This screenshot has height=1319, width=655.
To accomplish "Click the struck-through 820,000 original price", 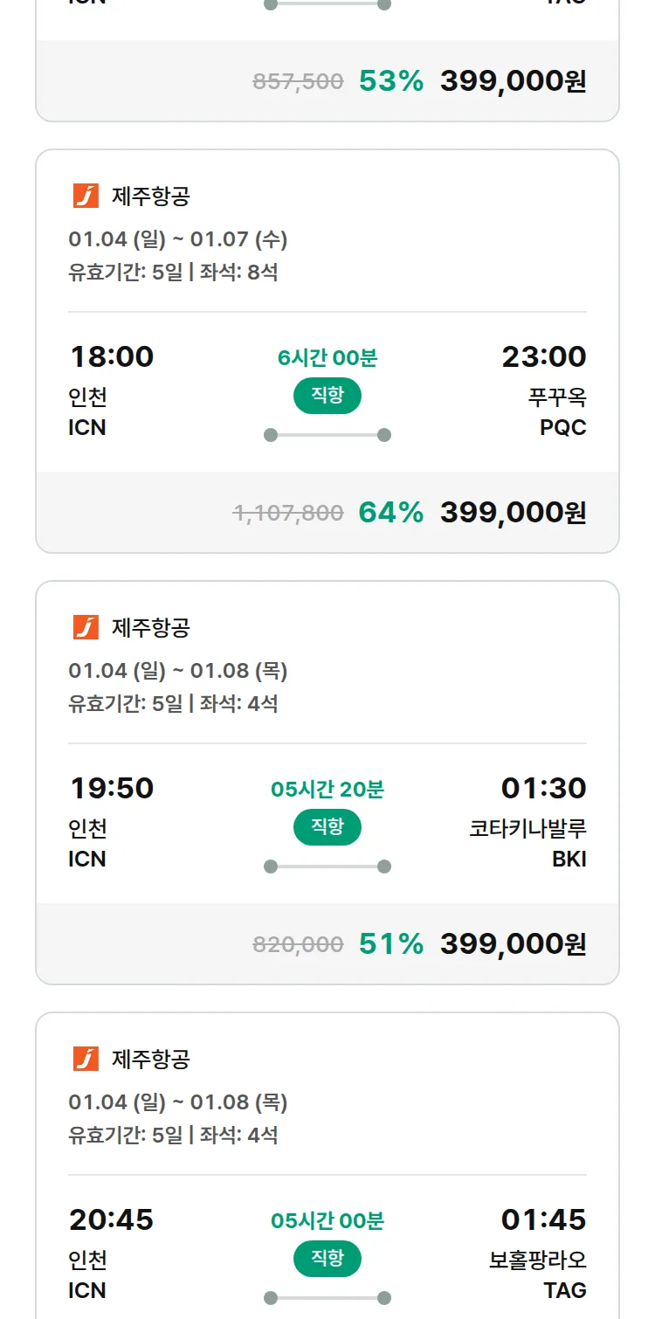I will tap(298, 944).
